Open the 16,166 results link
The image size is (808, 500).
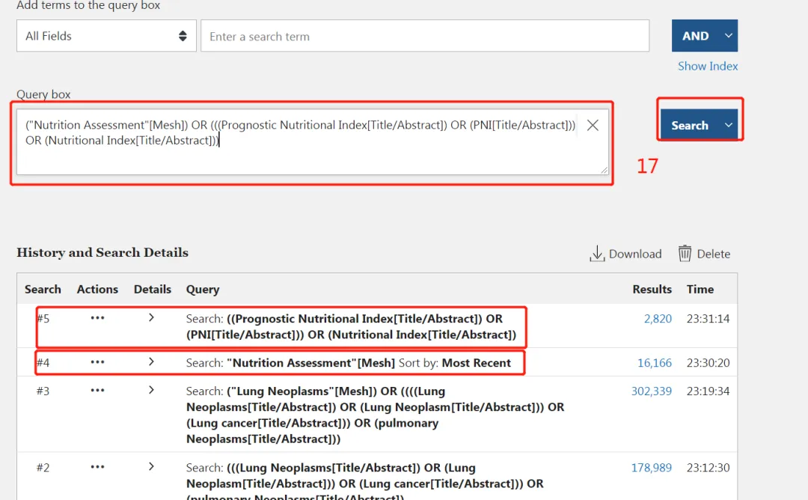point(655,363)
